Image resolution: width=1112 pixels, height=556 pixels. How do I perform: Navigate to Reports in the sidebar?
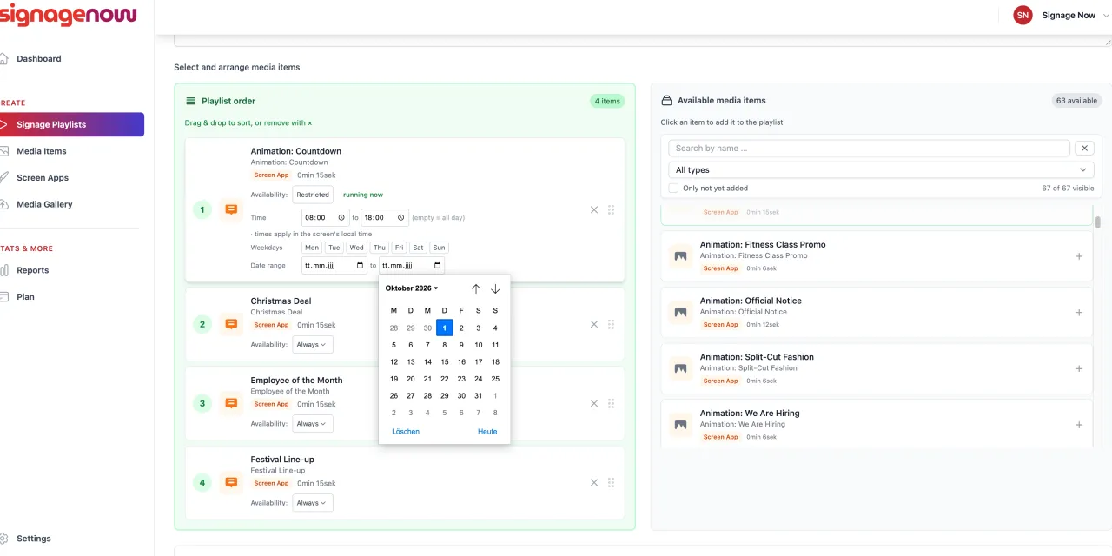coord(33,270)
